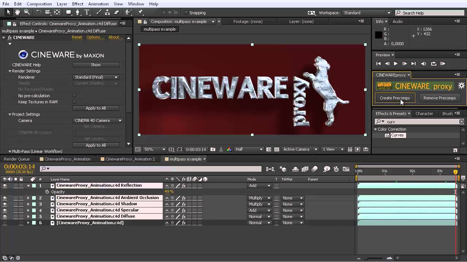This screenshot has width=467, height=262.
Task: Open the Effect menu
Action: [x=78, y=4]
